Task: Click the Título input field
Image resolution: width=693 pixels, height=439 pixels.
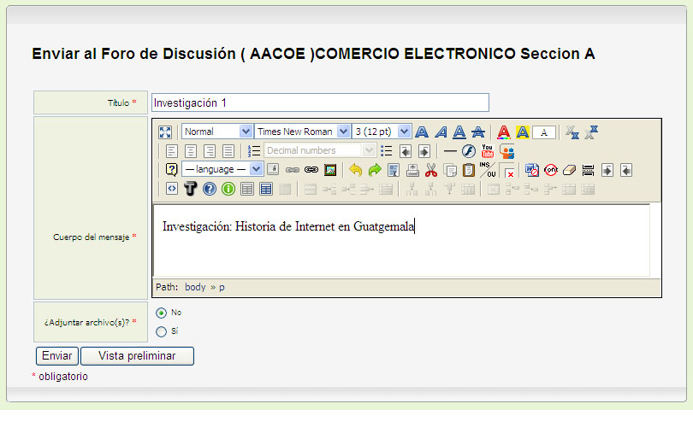Action: click(x=321, y=102)
